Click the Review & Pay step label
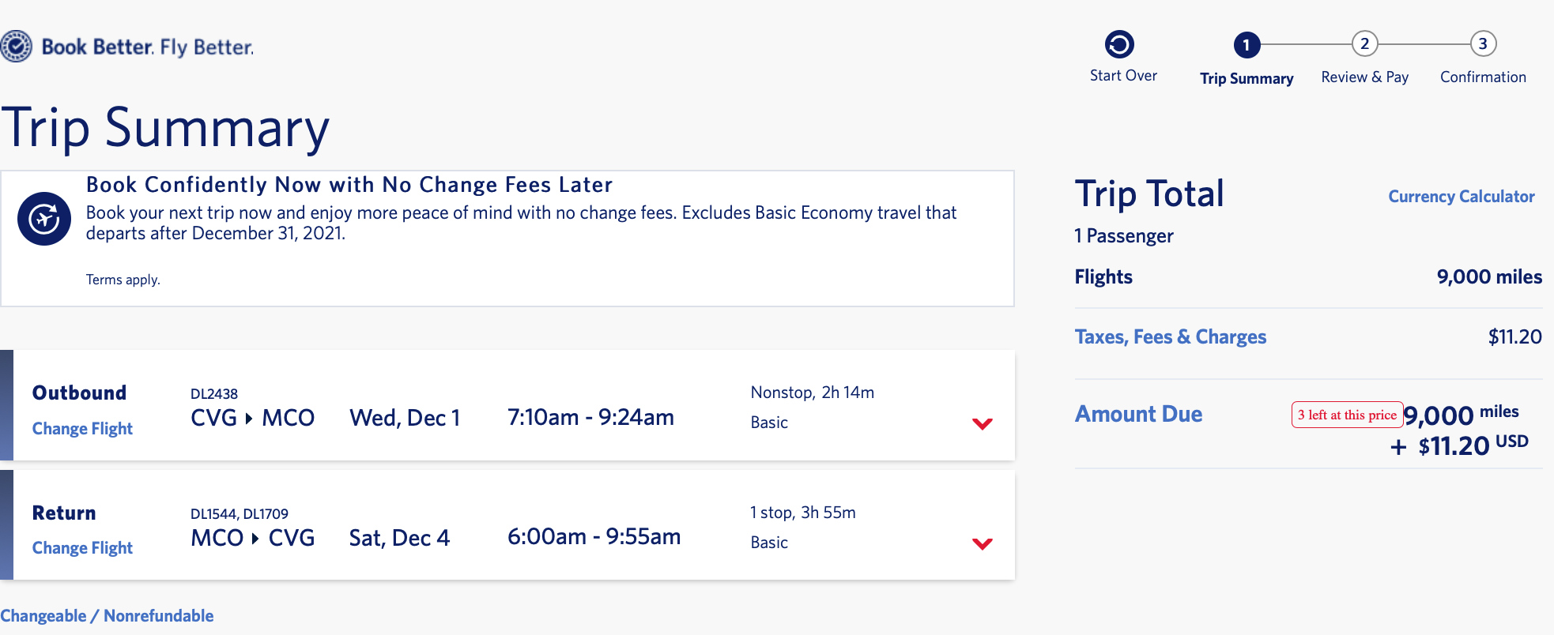1554x635 pixels. pos(1364,77)
